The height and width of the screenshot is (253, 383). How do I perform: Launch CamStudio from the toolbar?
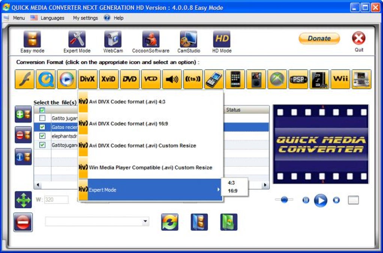click(x=188, y=42)
